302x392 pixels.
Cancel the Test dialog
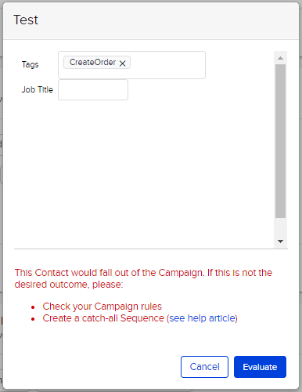click(204, 367)
